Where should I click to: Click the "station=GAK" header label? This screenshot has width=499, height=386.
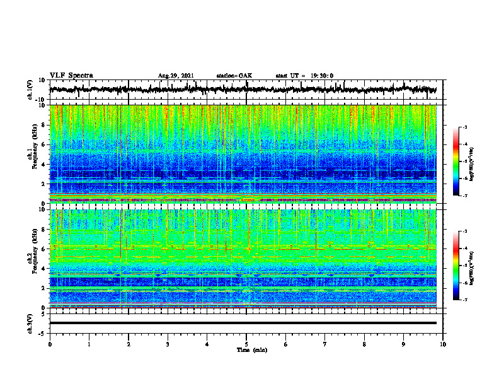point(234,76)
